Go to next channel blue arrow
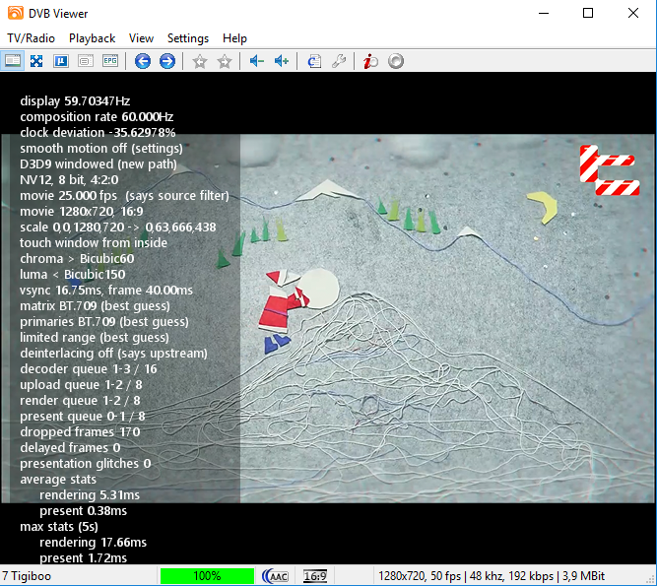 coord(167,61)
